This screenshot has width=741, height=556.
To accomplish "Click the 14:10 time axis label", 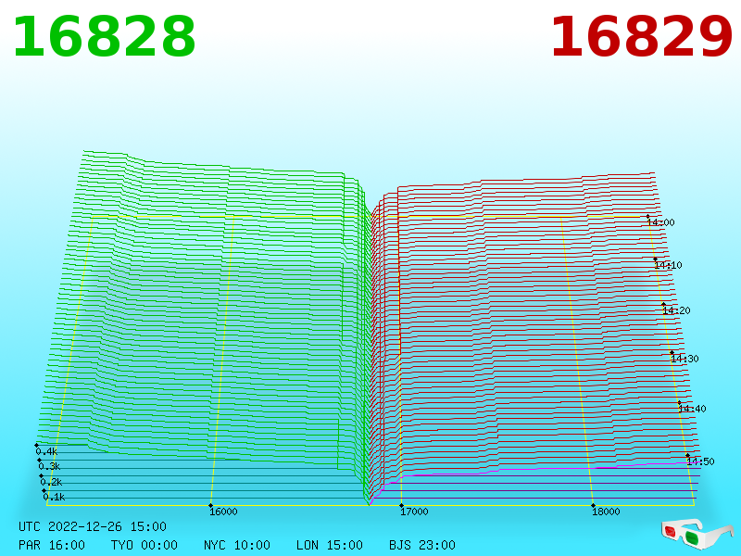I will tap(668, 265).
